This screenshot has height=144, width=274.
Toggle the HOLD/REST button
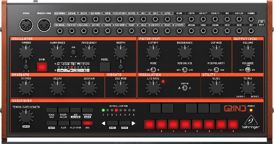pos(51,110)
